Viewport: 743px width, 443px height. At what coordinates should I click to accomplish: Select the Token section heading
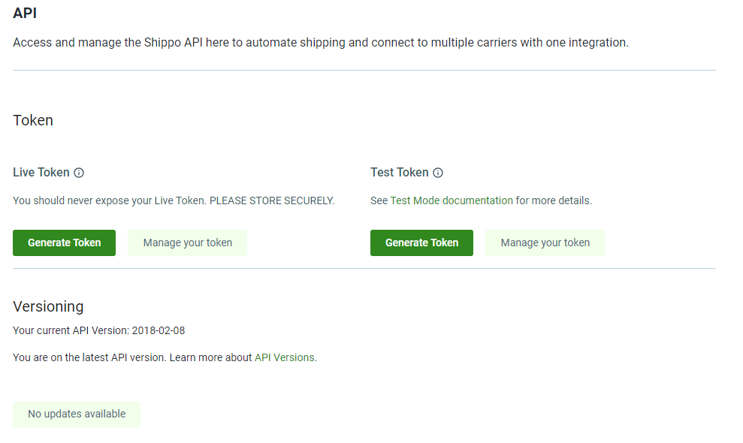(x=33, y=120)
